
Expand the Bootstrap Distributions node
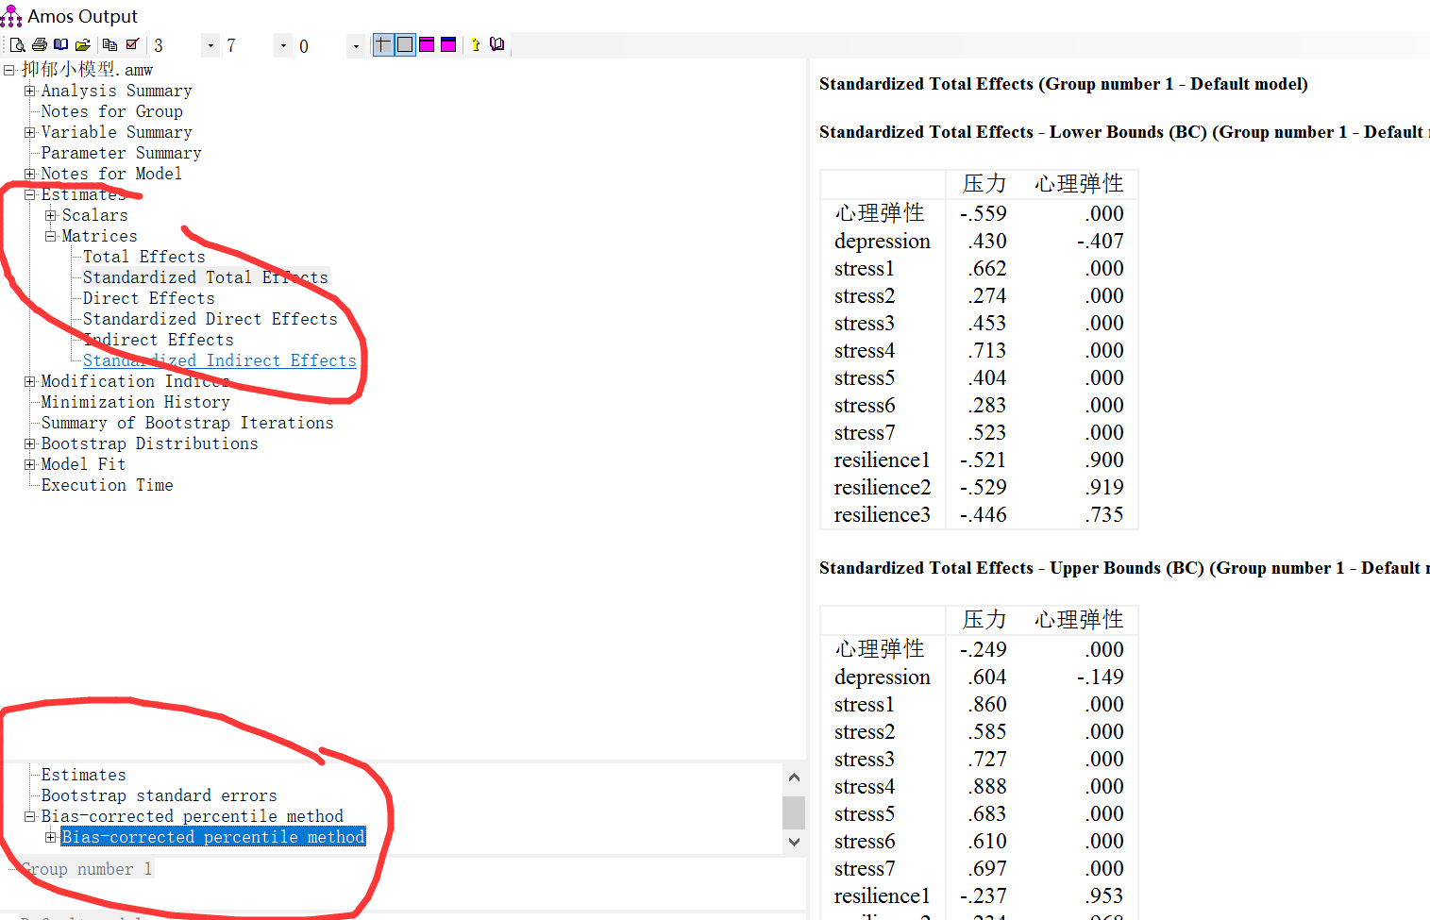29,443
